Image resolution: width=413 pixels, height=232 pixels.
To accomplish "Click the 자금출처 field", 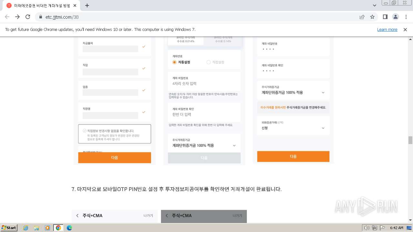I will [x=110, y=49].
